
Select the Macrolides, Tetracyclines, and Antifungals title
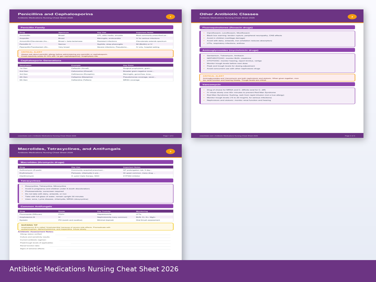pos(69,149)
